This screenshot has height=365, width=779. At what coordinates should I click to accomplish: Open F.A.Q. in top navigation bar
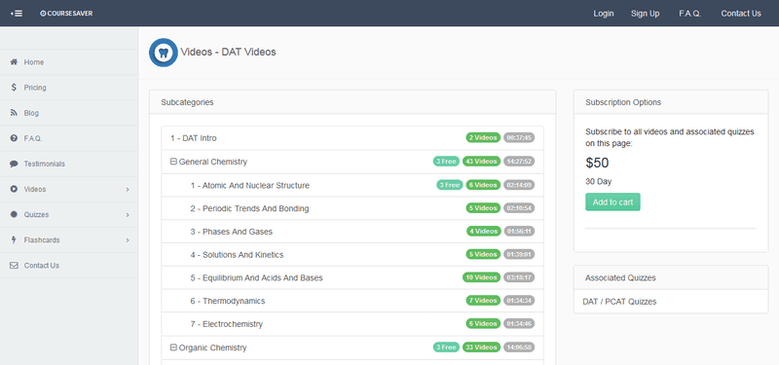click(x=690, y=14)
